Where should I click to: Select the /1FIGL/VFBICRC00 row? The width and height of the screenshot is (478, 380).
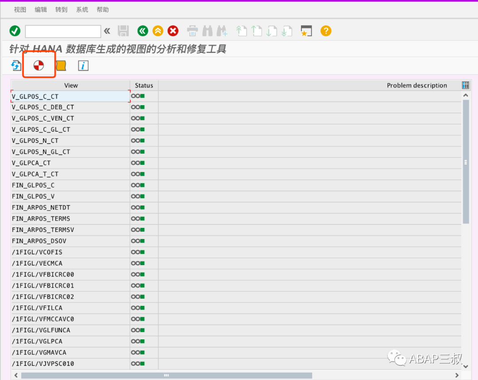[236, 274]
